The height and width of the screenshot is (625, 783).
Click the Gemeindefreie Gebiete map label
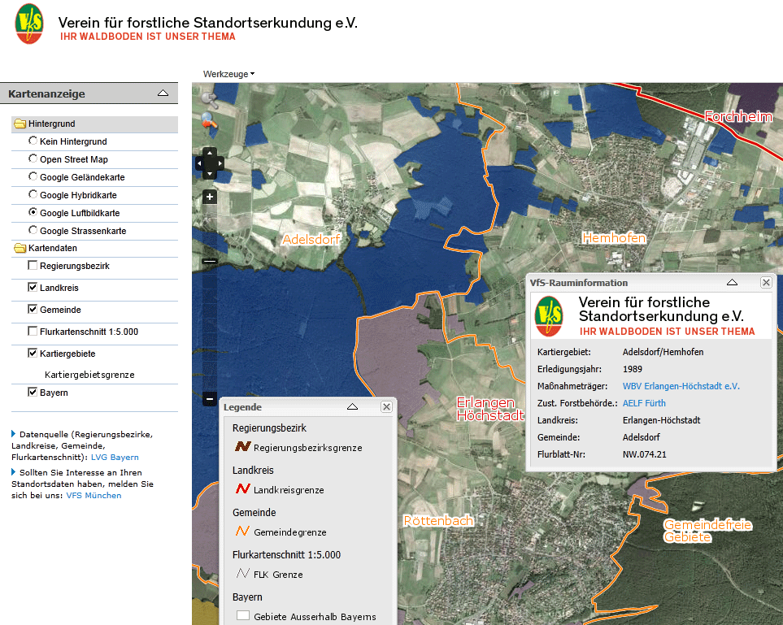[x=707, y=531]
